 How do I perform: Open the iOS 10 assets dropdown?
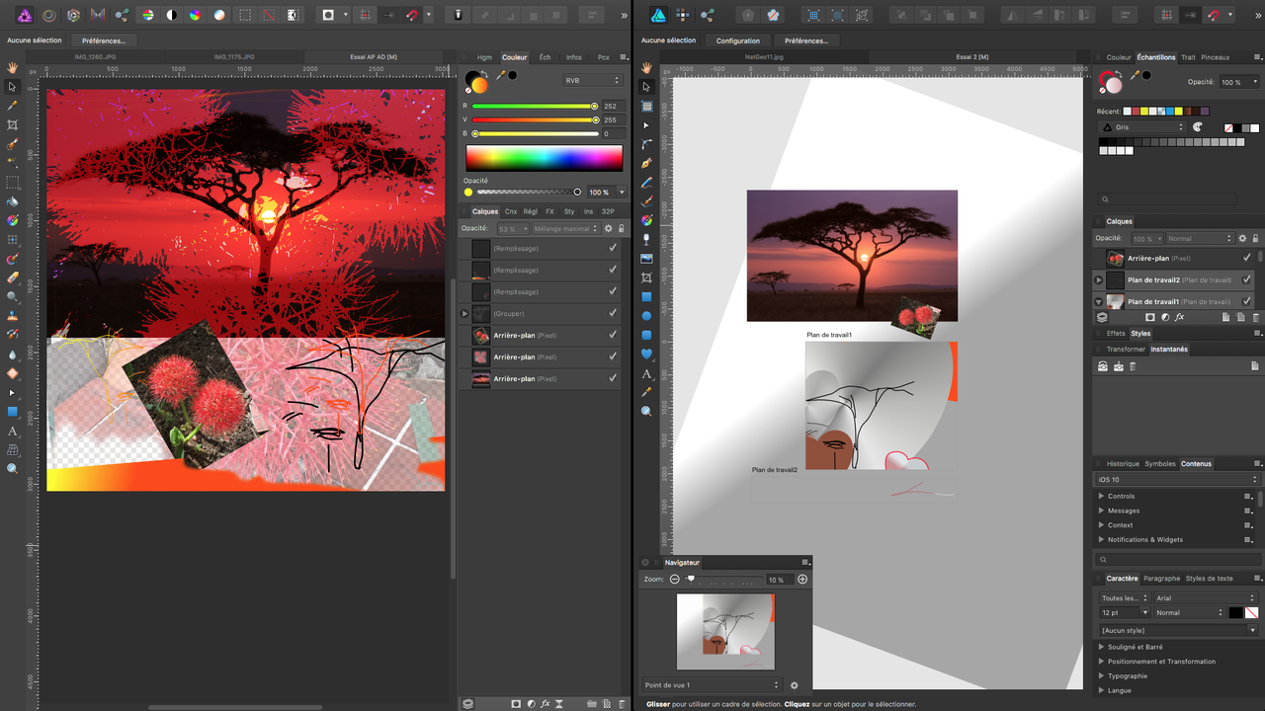[1177, 479]
